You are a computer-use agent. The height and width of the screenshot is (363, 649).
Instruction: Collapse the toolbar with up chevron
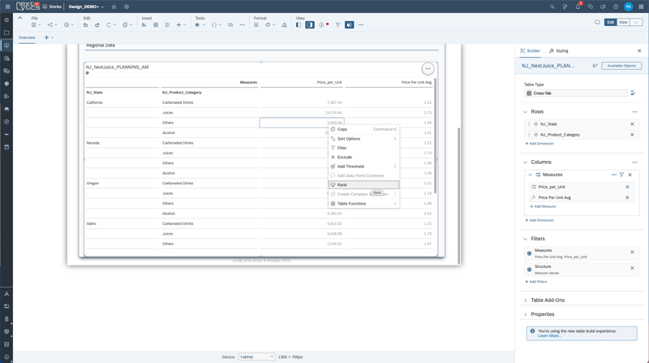[19, 18]
